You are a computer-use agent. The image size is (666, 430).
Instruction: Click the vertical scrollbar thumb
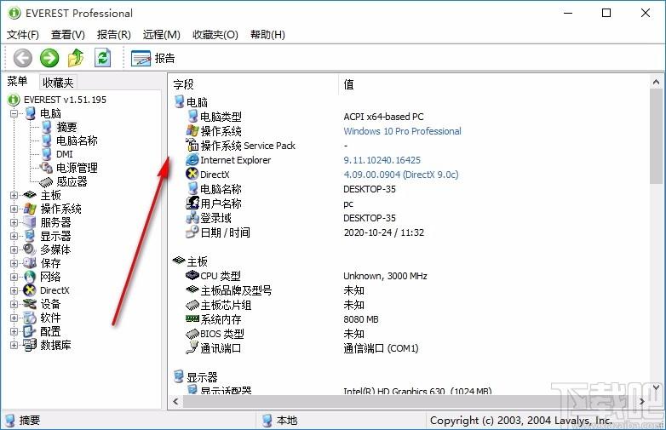(x=656, y=136)
